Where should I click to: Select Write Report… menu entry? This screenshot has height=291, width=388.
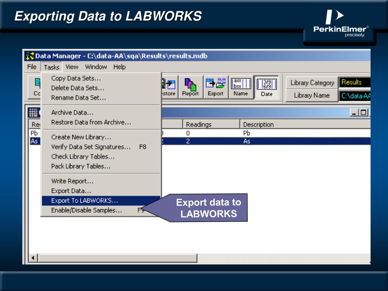[x=101, y=181]
